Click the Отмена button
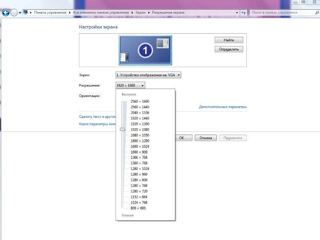This screenshot has height=240, width=320. coord(206,138)
